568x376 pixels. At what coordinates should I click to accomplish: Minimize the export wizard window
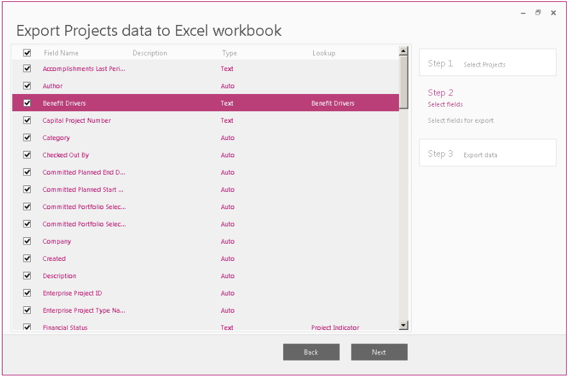[523, 13]
